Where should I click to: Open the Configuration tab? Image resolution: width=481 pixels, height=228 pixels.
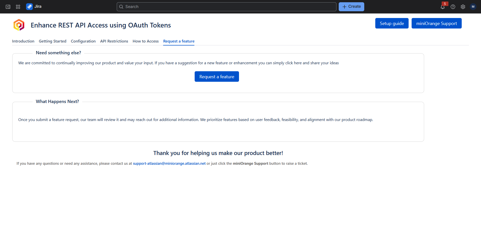click(x=83, y=41)
